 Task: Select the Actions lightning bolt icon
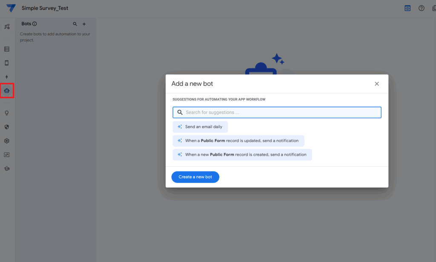(7, 77)
